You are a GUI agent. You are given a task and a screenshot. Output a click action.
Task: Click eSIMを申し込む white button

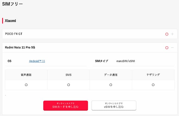[114, 106]
